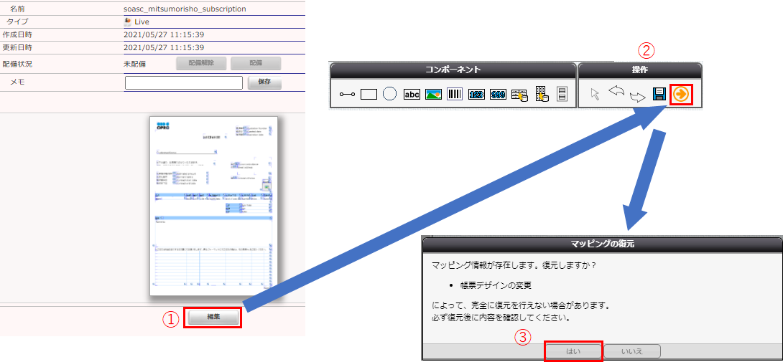Confirm restore with はい button
Screen dimensions: 783x362
pyautogui.click(x=573, y=351)
